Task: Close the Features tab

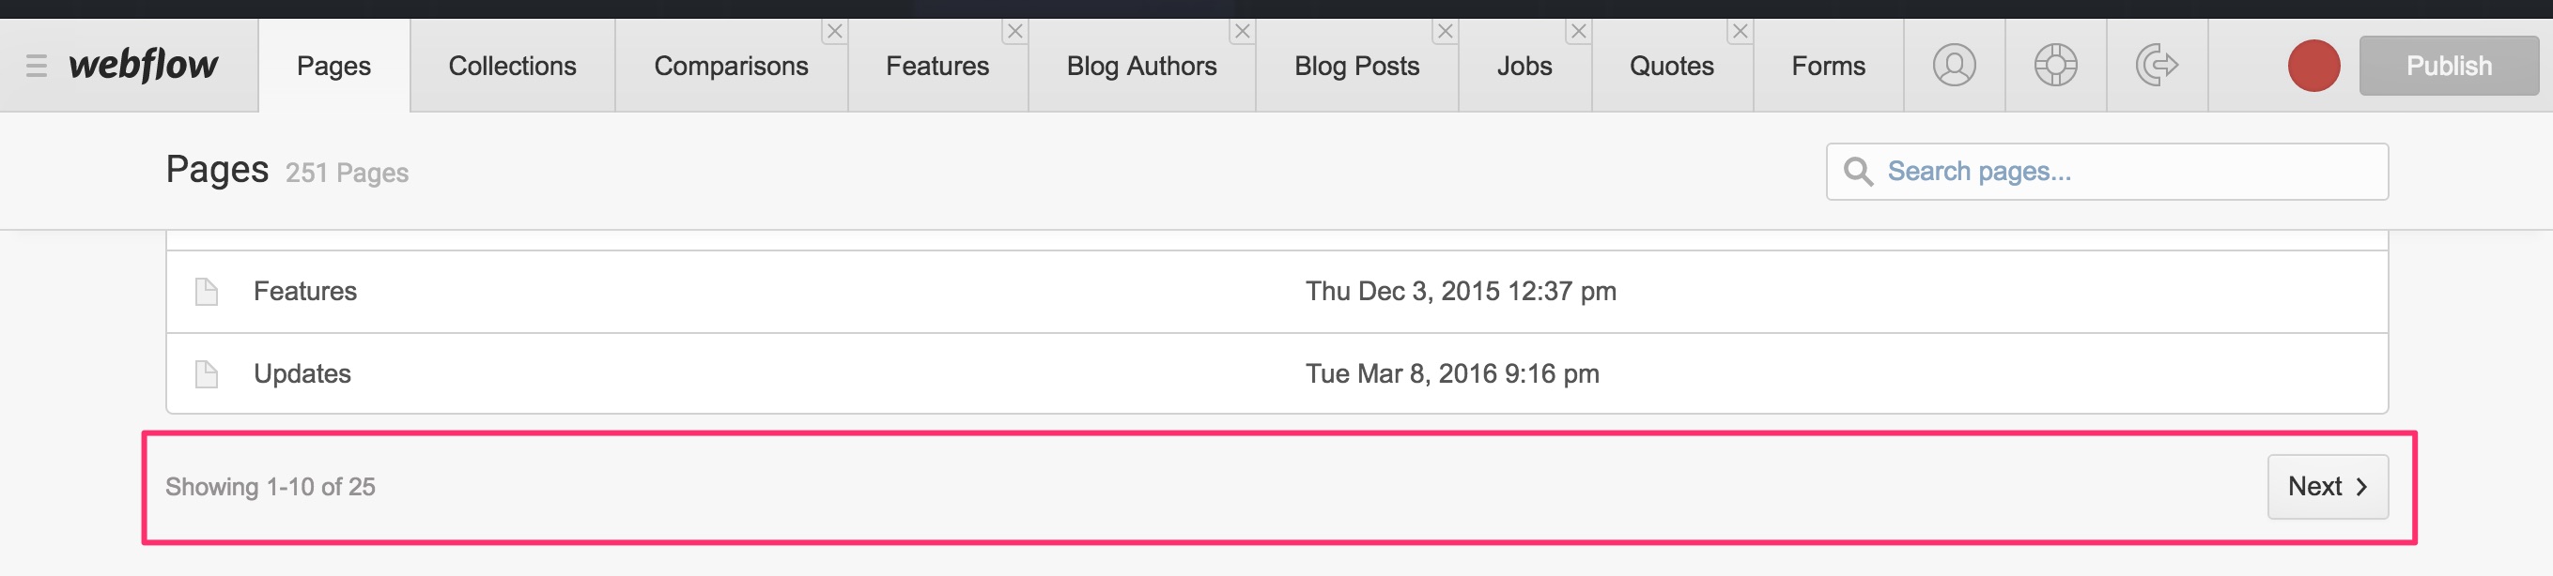Action: [x=1014, y=32]
